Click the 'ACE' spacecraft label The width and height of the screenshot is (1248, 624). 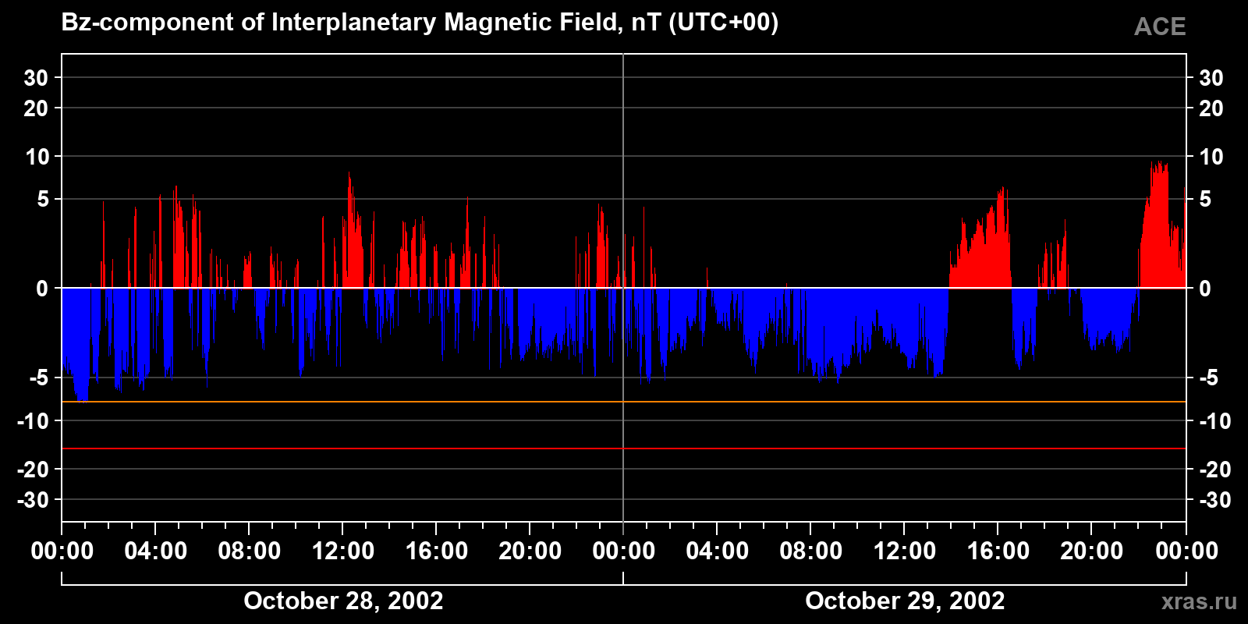click(x=1160, y=27)
